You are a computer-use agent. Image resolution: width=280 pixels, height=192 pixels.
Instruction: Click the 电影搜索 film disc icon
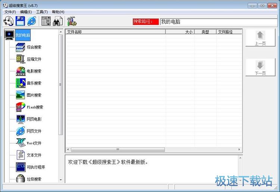click(x=21, y=71)
